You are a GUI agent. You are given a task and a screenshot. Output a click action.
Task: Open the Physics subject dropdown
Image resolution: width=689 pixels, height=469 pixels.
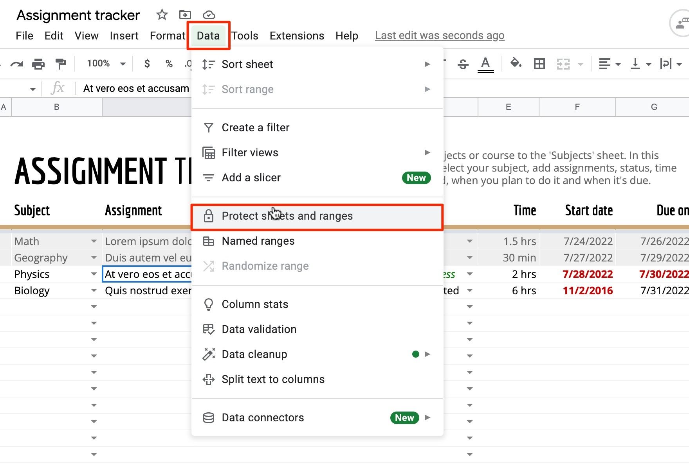pyautogui.click(x=94, y=274)
